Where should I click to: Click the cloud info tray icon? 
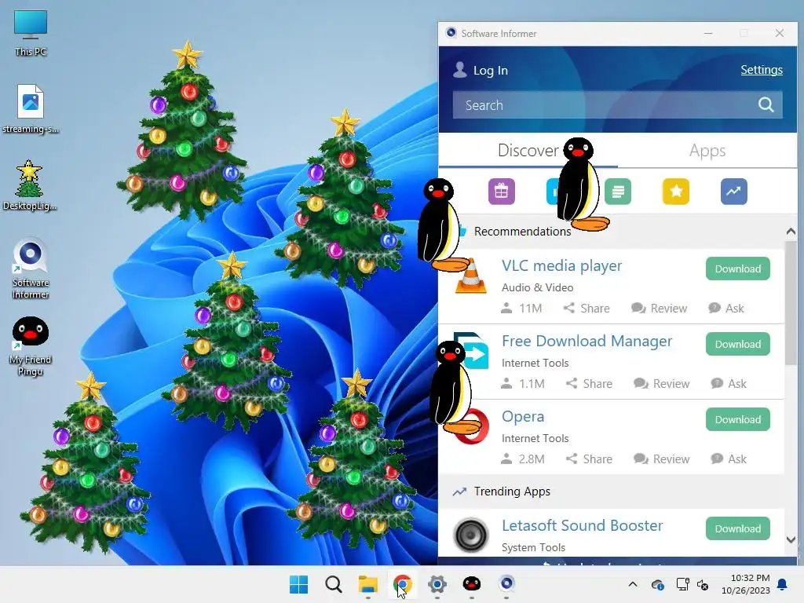[x=658, y=584]
